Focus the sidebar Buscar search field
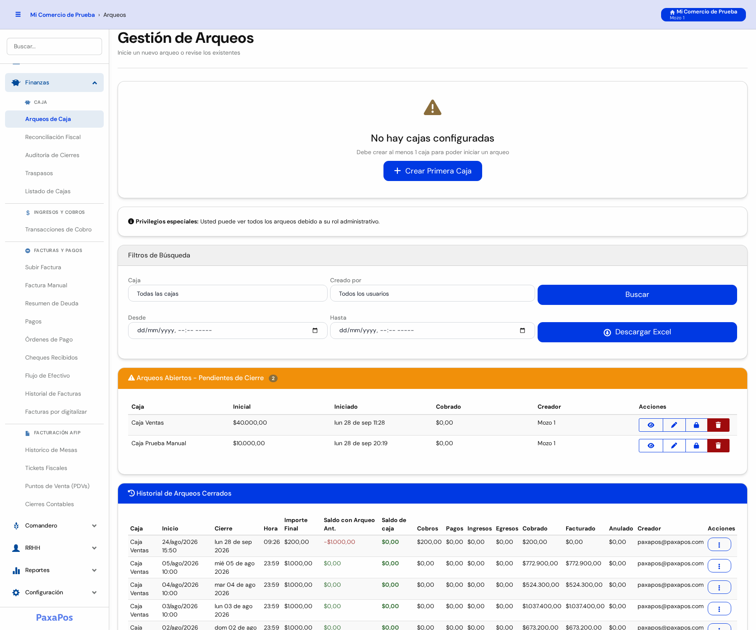756x630 pixels. click(54, 47)
